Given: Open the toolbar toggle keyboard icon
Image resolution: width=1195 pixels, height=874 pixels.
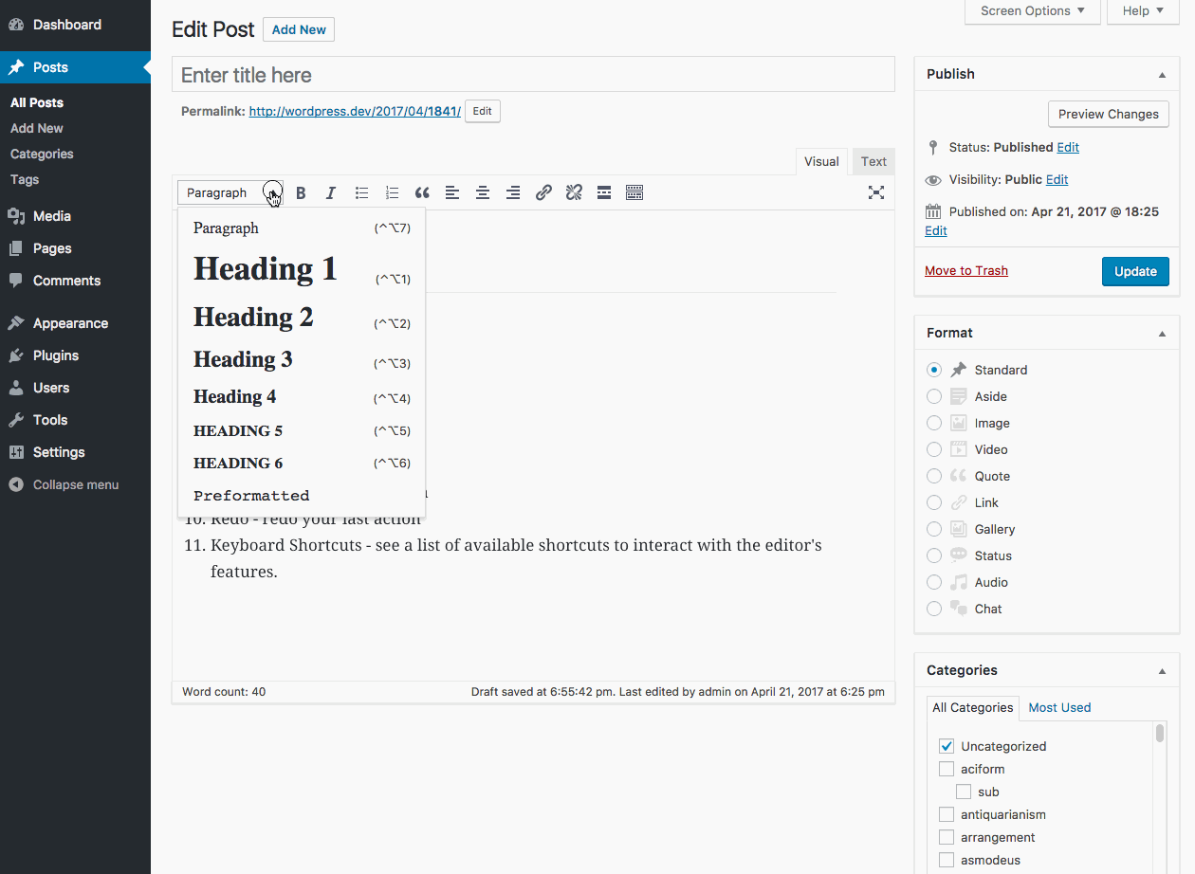Looking at the screenshot, I should pos(634,193).
